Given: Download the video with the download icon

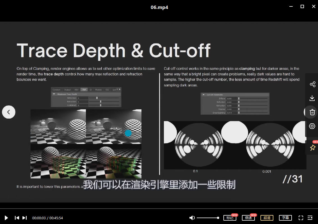Looking at the screenshot, I should [312, 98].
